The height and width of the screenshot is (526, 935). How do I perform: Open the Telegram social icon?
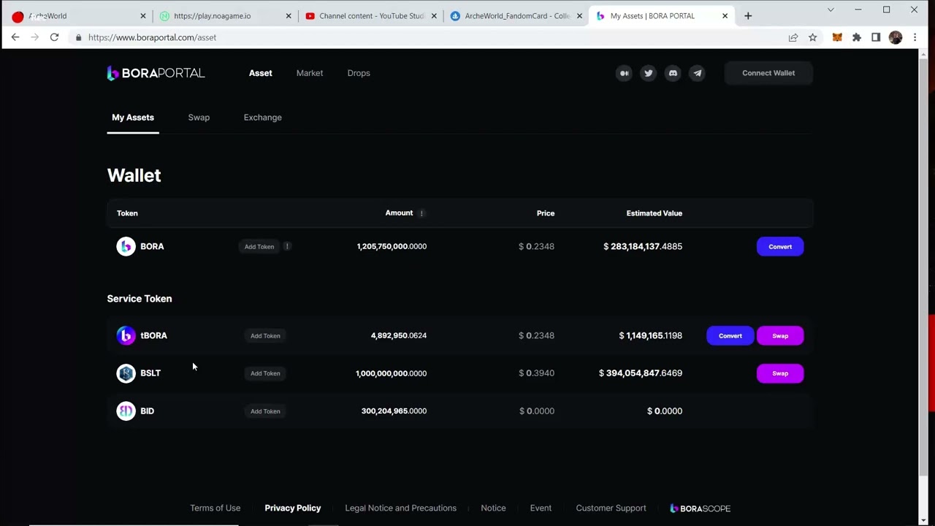(x=697, y=73)
